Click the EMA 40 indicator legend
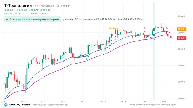This screenshot has height=108, width=193. [x=39, y=14]
